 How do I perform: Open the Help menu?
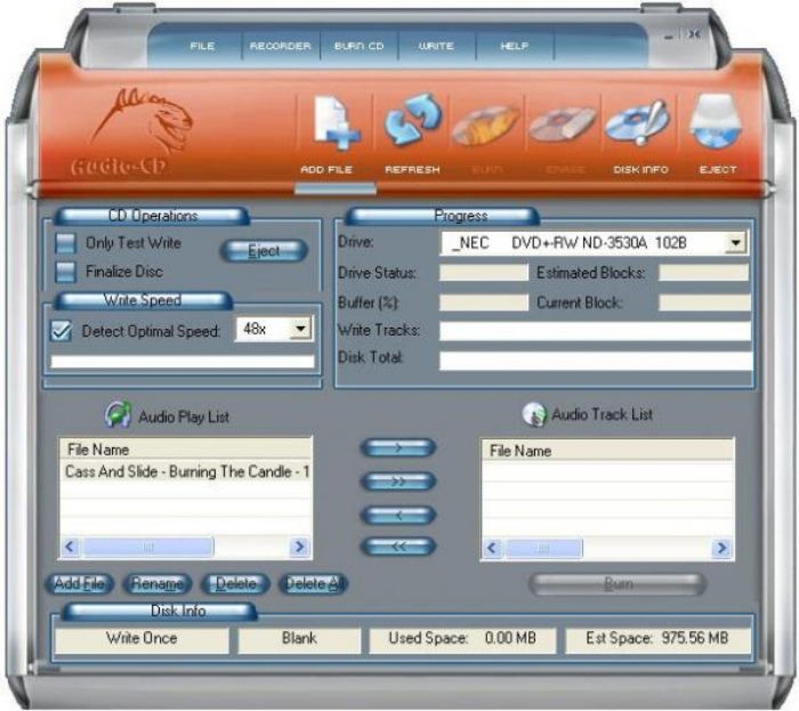(514, 46)
